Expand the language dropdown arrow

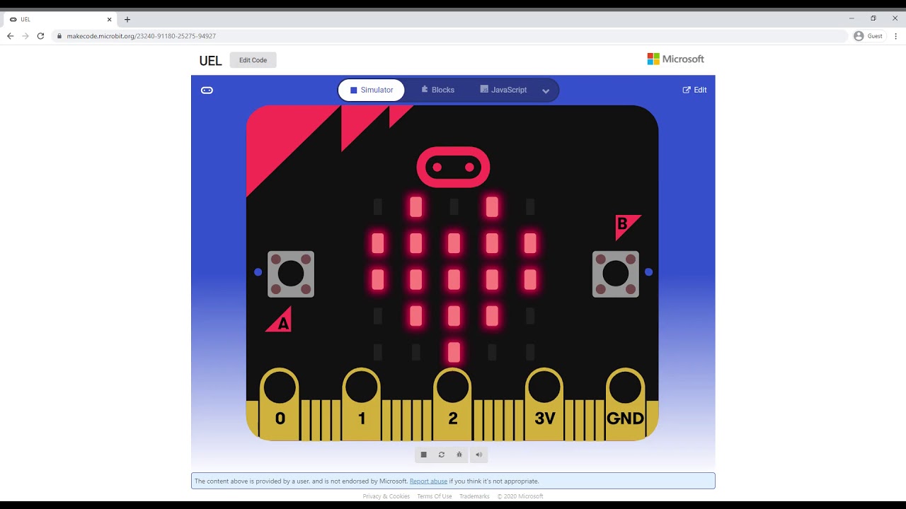coord(546,90)
